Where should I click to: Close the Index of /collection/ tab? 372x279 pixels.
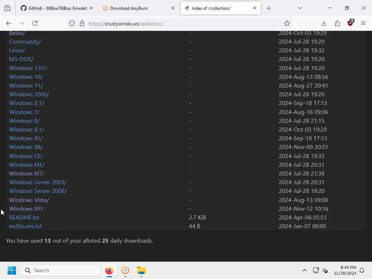point(255,8)
